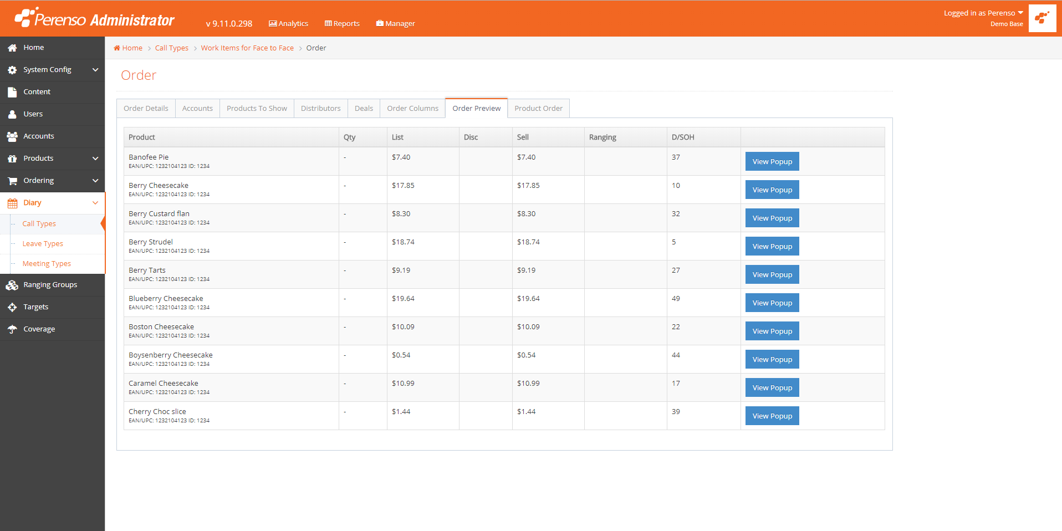Expand the Ordering menu chevron
This screenshot has width=1062, height=531.
coord(95,181)
